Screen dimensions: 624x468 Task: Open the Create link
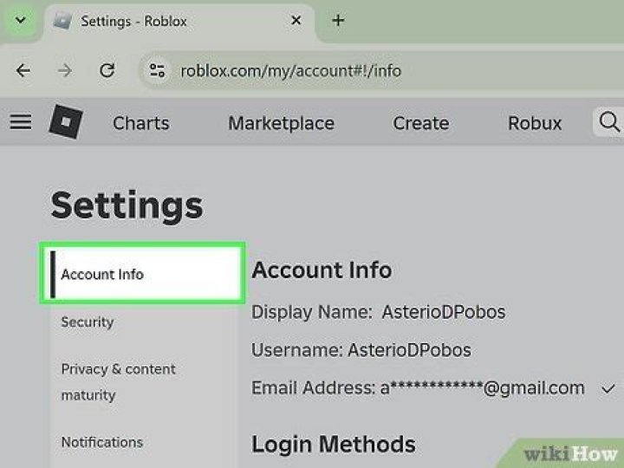click(x=420, y=123)
